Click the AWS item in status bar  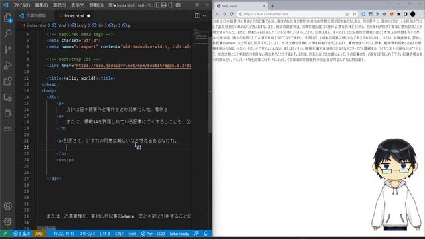pos(39,234)
